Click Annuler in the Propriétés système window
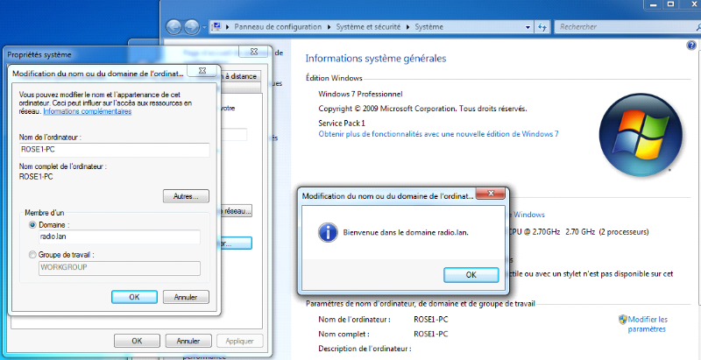Image resolution: width=701 pixels, height=360 pixels. [188, 341]
